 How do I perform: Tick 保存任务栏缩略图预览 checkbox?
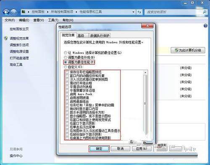pos(67,72)
